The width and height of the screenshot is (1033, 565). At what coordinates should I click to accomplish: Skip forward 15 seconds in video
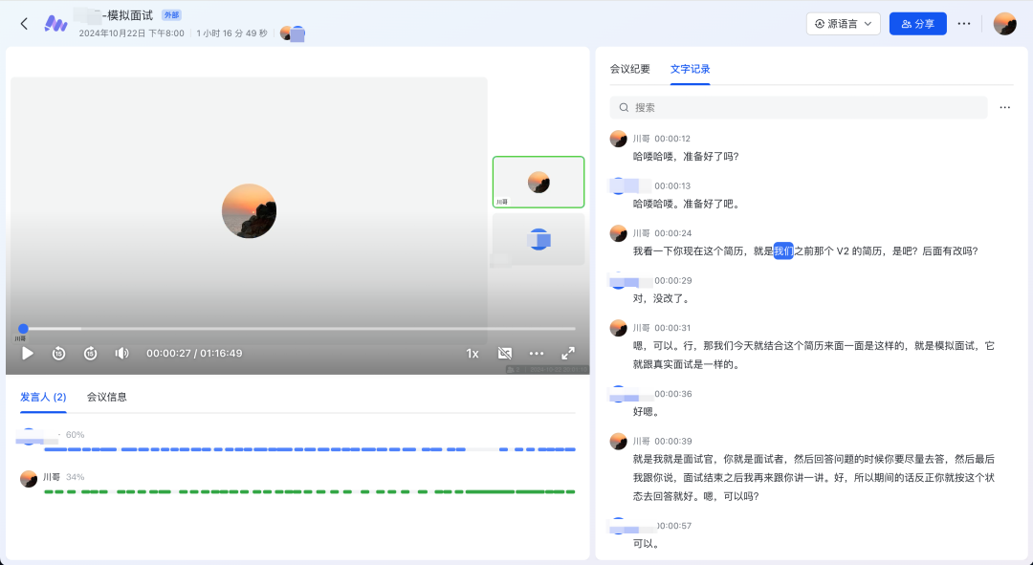90,354
